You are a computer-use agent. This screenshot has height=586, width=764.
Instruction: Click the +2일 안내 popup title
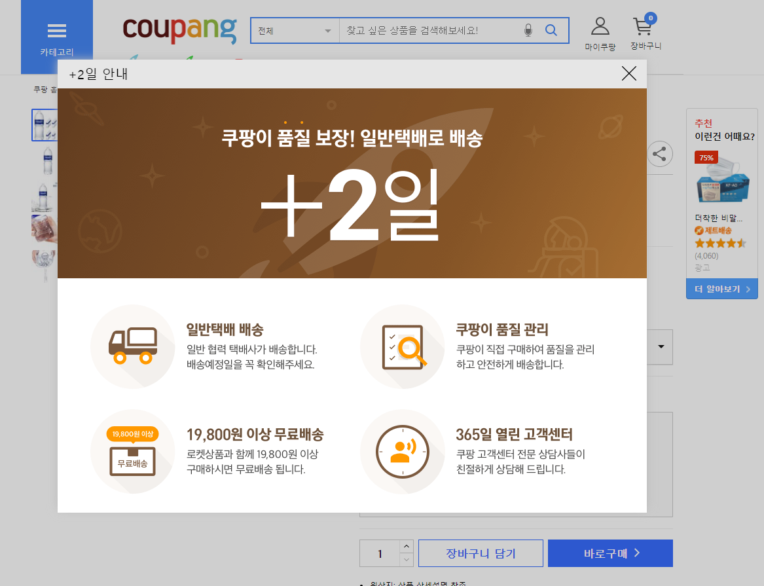point(98,74)
